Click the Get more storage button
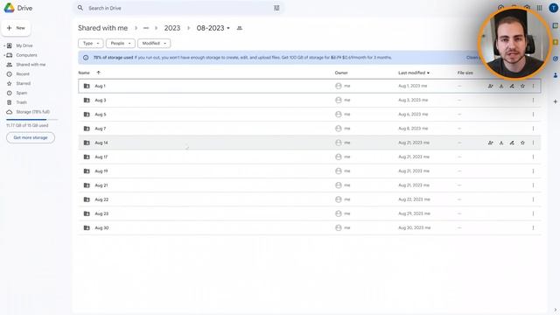Image resolution: width=560 pixels, height=315 pixels. (x=31, y=137)
